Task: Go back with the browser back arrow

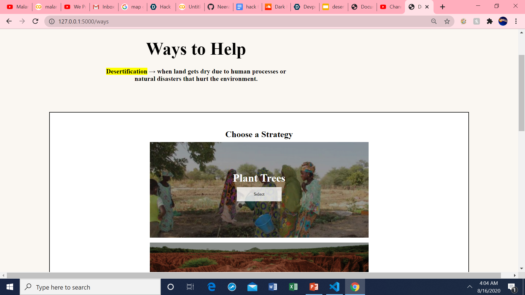Action: tap(9, 21)
